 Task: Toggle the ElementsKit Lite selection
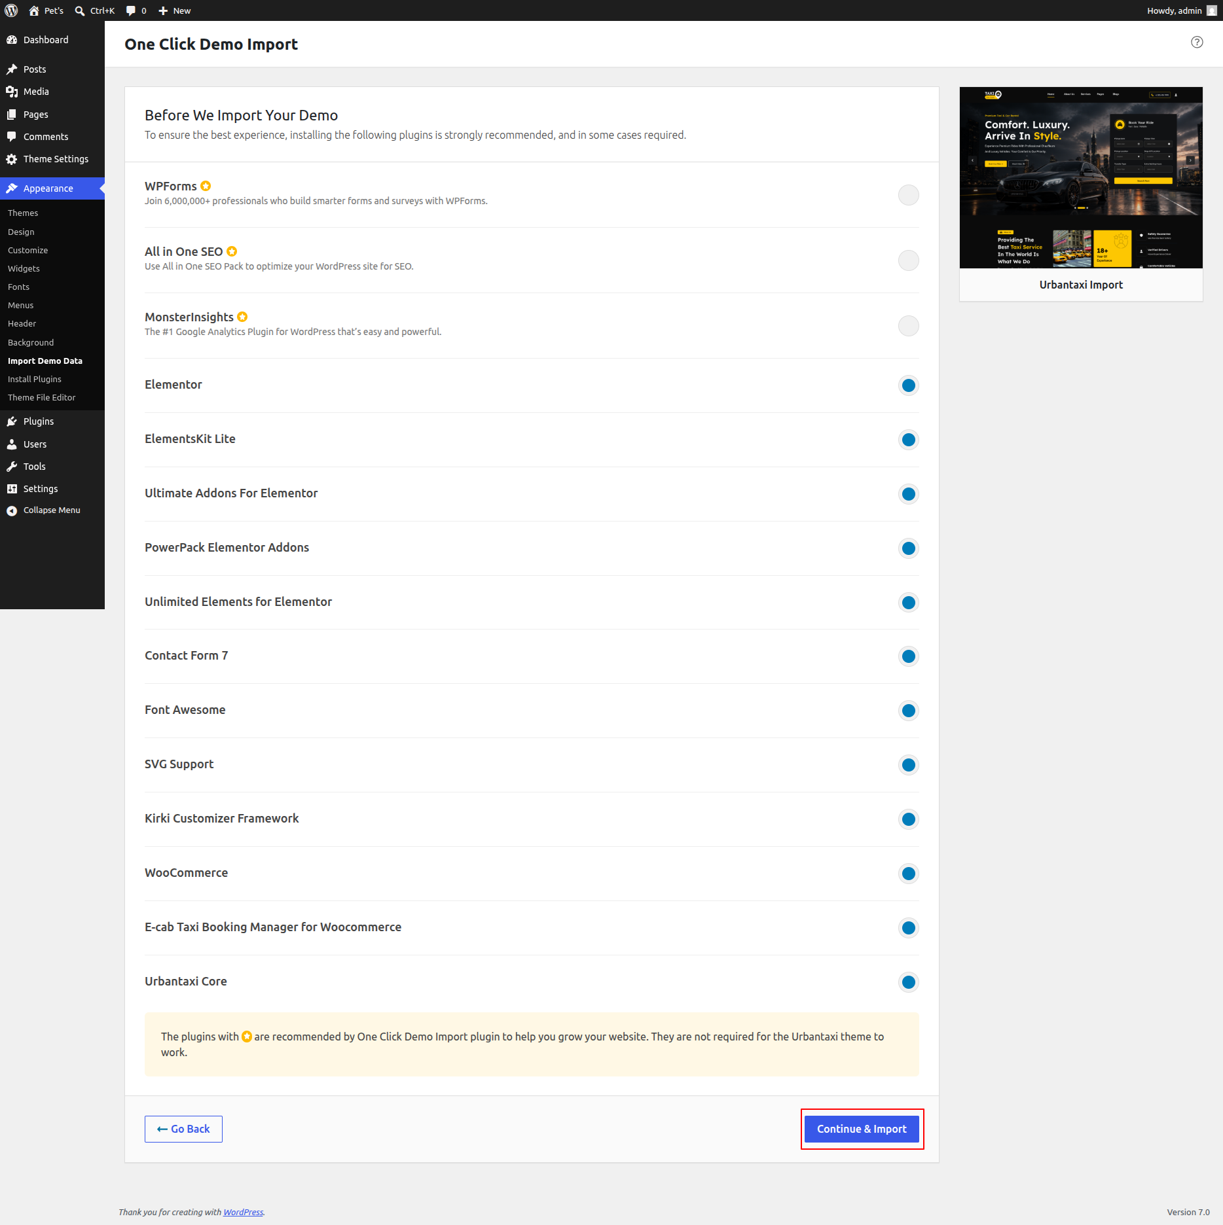908,440
